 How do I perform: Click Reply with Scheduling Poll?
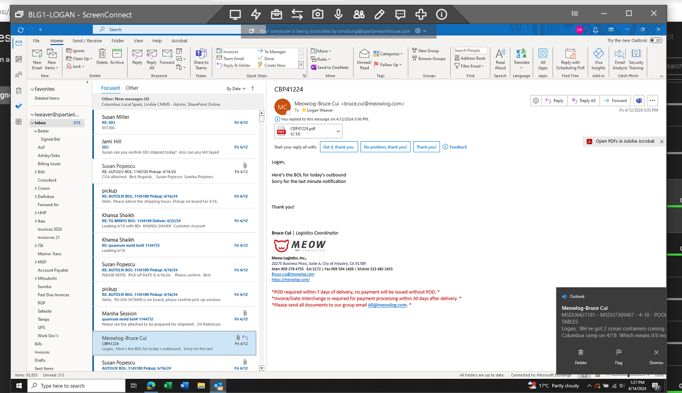tap(570, 59)
